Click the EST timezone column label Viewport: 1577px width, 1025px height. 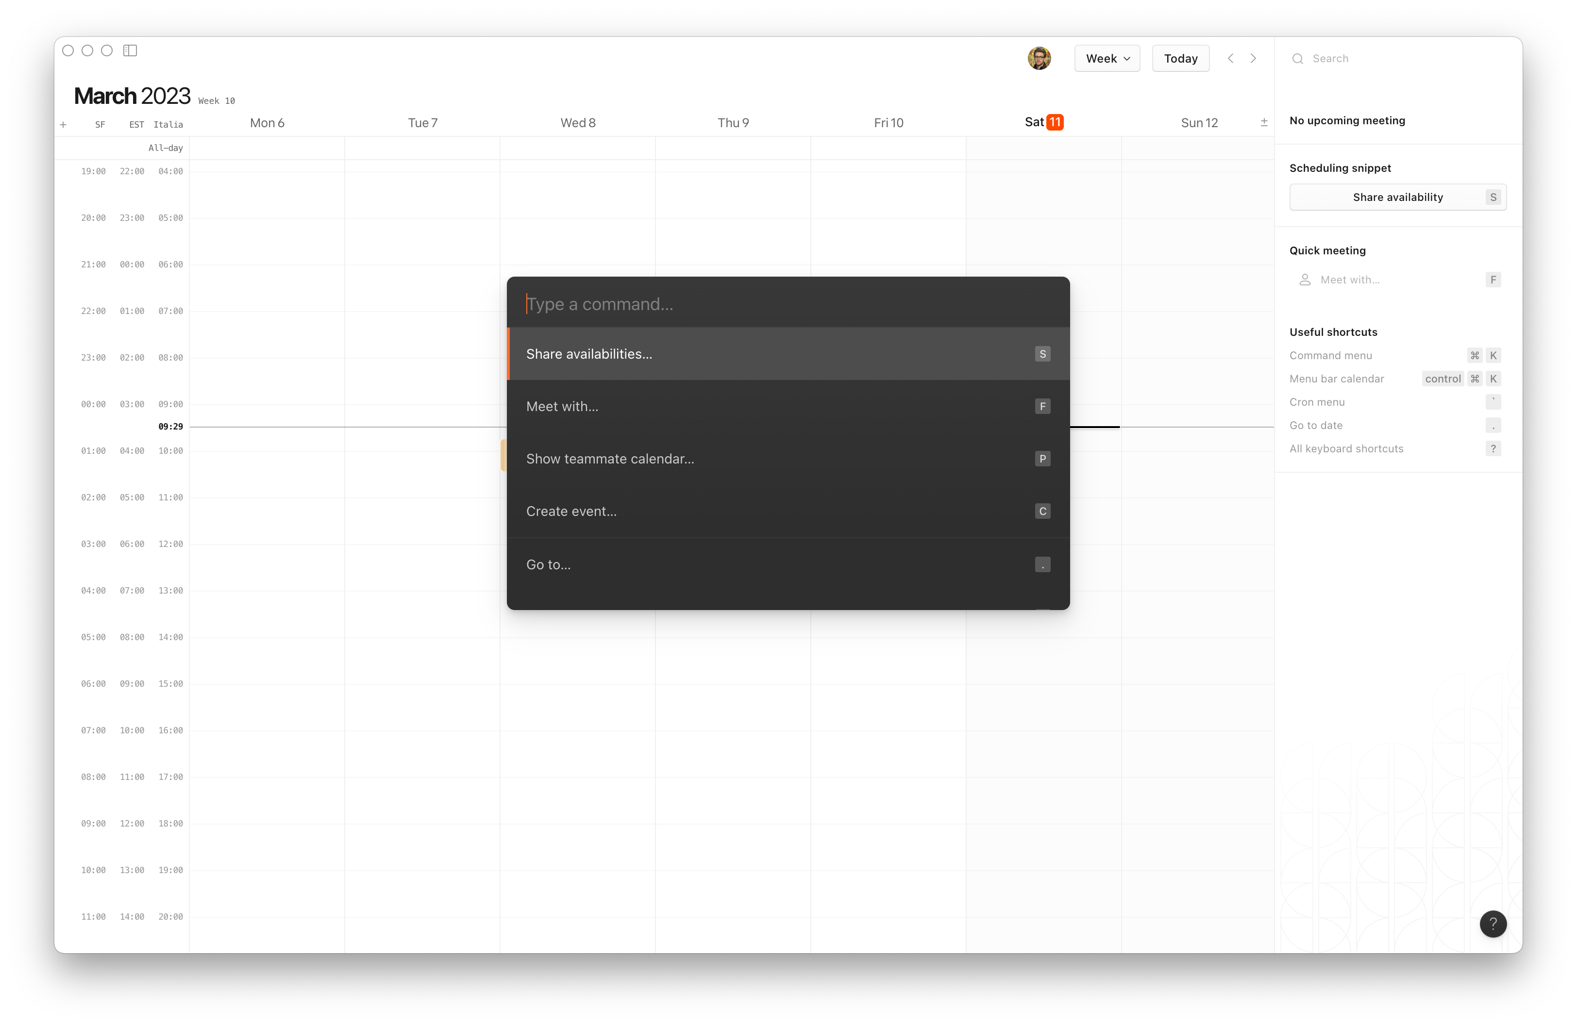[136, 124]
